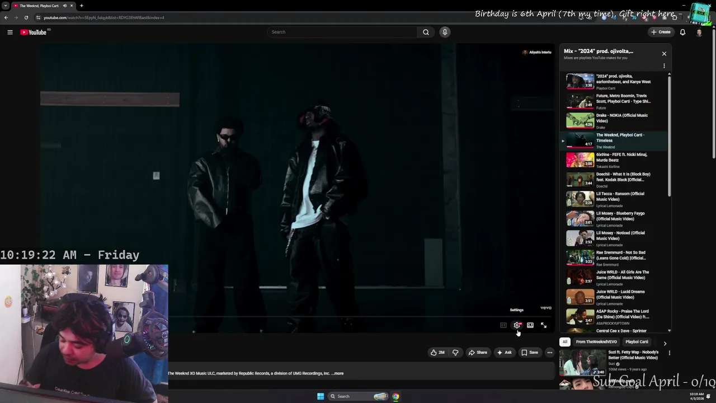716x403 pixels.
Task: Open the Chrome tab search dropdown
Action: tap(5, 6)
